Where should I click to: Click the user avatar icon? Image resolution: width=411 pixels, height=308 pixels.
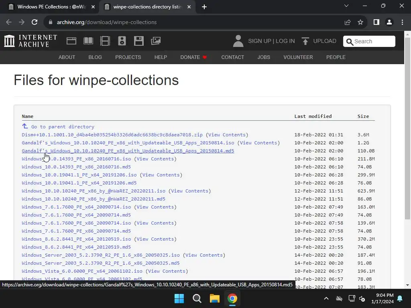[x=238, y=41]
